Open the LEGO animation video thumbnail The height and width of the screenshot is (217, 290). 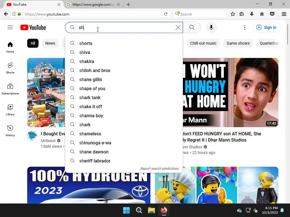click(x=217, y=185)
